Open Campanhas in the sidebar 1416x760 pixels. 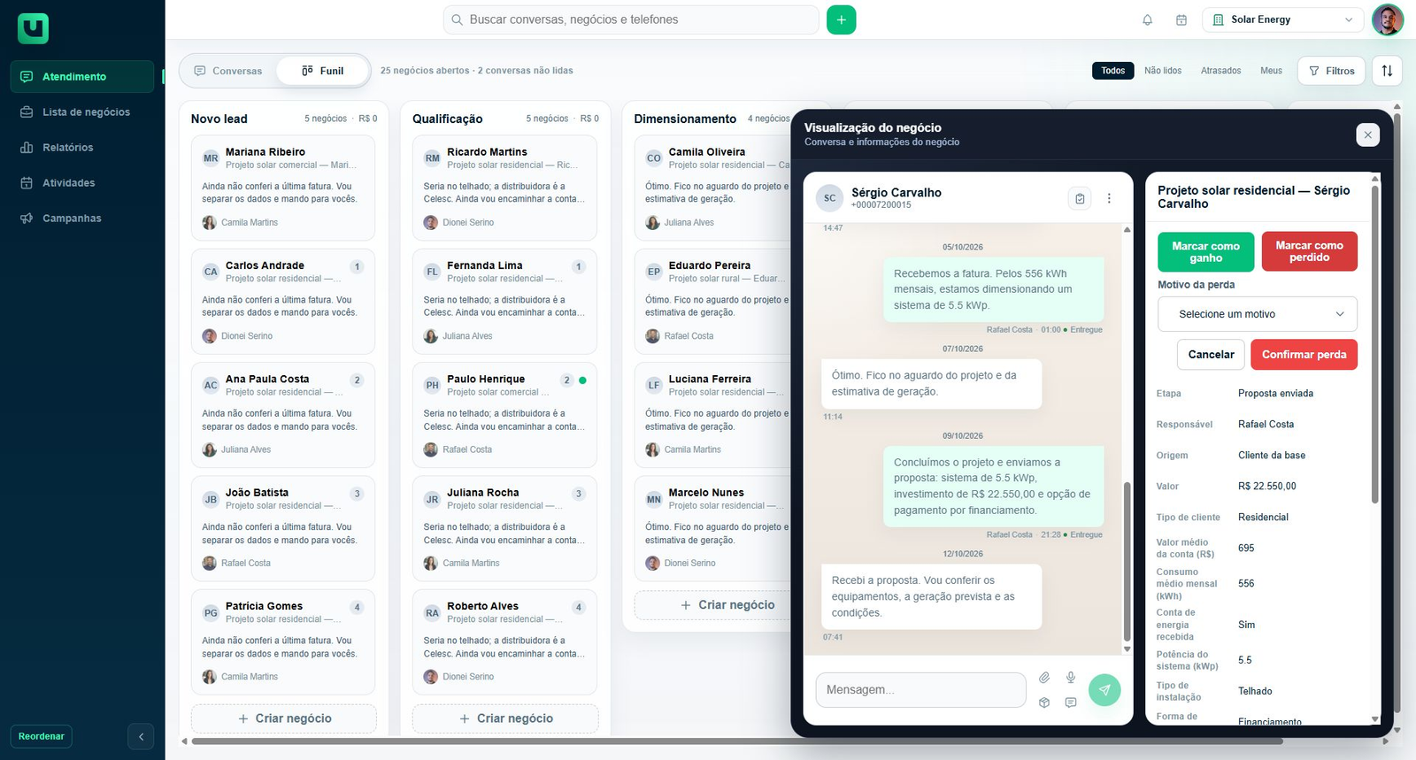pyautogui.click(x=82, y=219)
